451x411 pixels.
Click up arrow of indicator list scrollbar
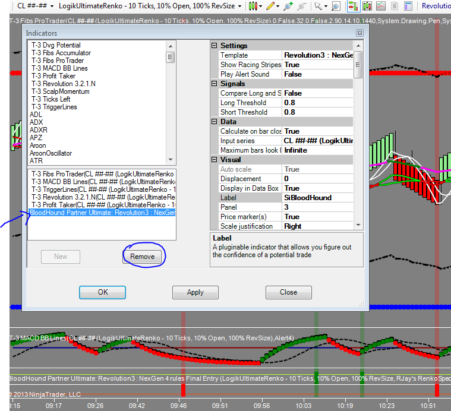[171, 46]
